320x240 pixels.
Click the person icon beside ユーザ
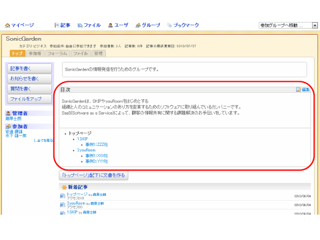pos(111,25)
